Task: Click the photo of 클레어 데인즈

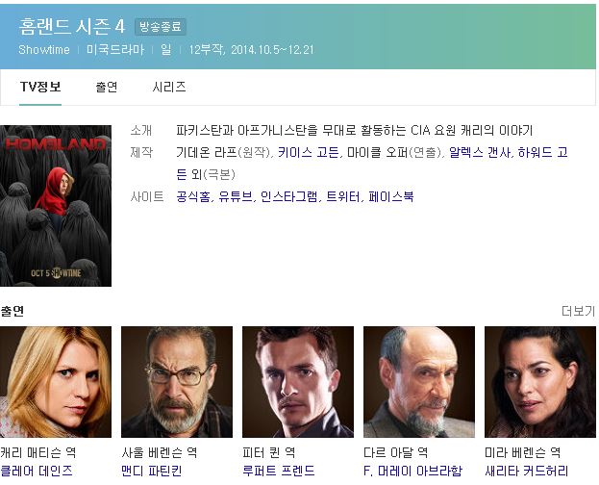Action: tap(56, 382)
